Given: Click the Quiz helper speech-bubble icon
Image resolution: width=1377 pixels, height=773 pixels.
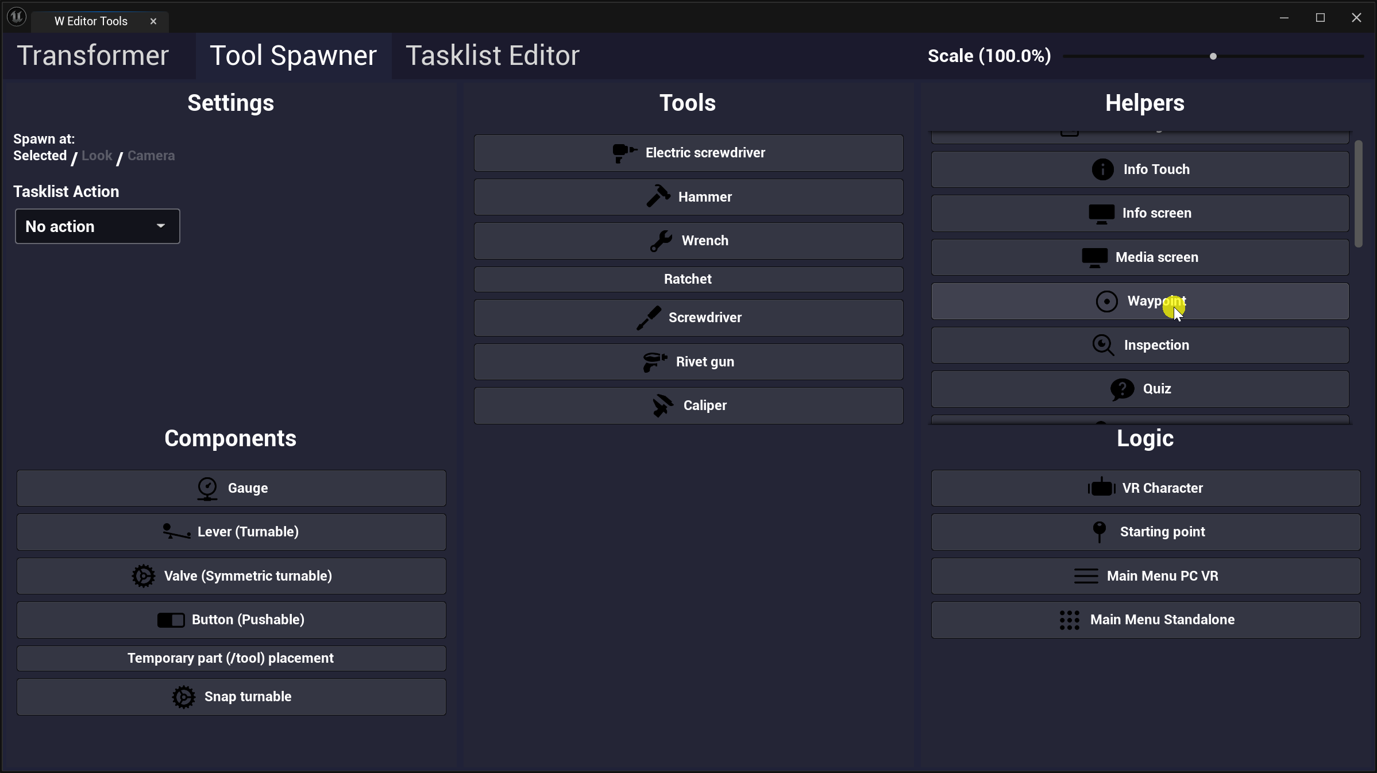Looking at the screenshot, I should tap(1121, 389).
